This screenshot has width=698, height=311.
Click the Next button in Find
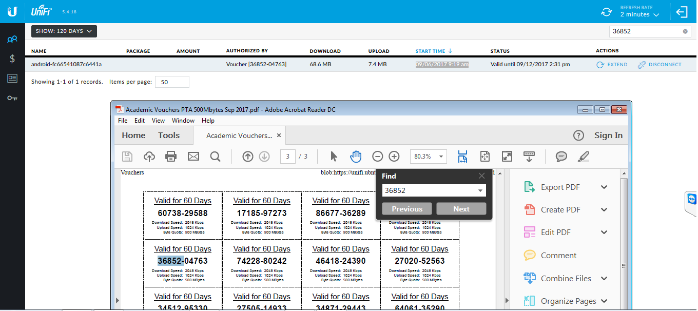[x=461, y=209]
